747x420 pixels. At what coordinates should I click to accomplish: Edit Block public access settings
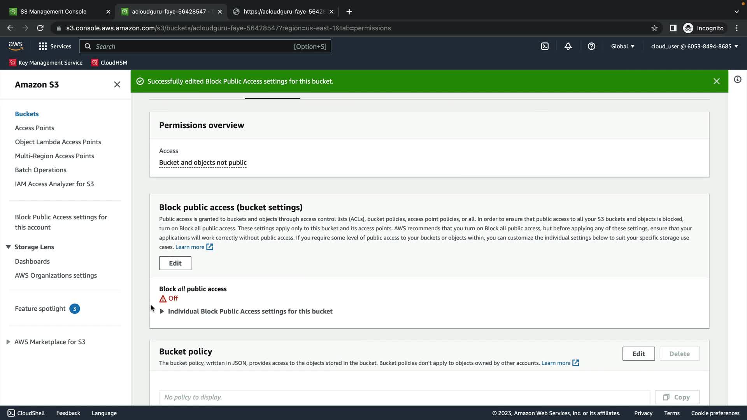coord(175,263)
